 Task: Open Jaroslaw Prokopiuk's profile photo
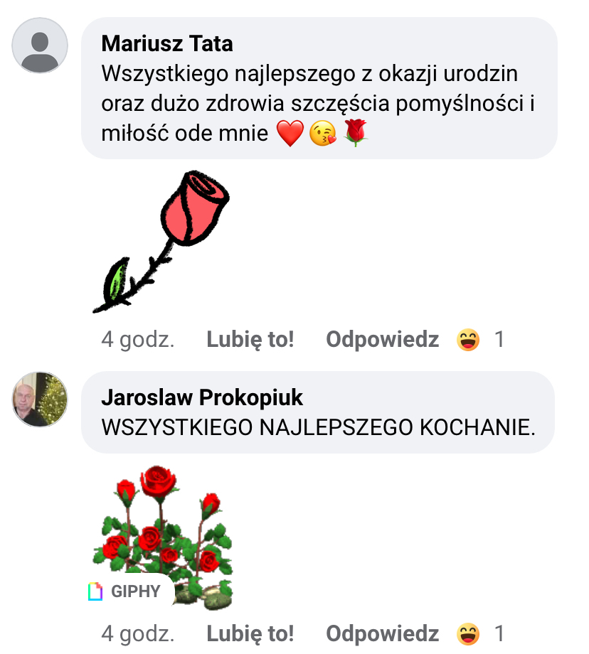(41, 399)
